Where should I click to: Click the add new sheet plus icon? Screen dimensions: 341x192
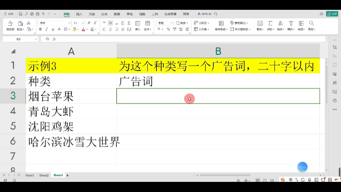point(67,175)
